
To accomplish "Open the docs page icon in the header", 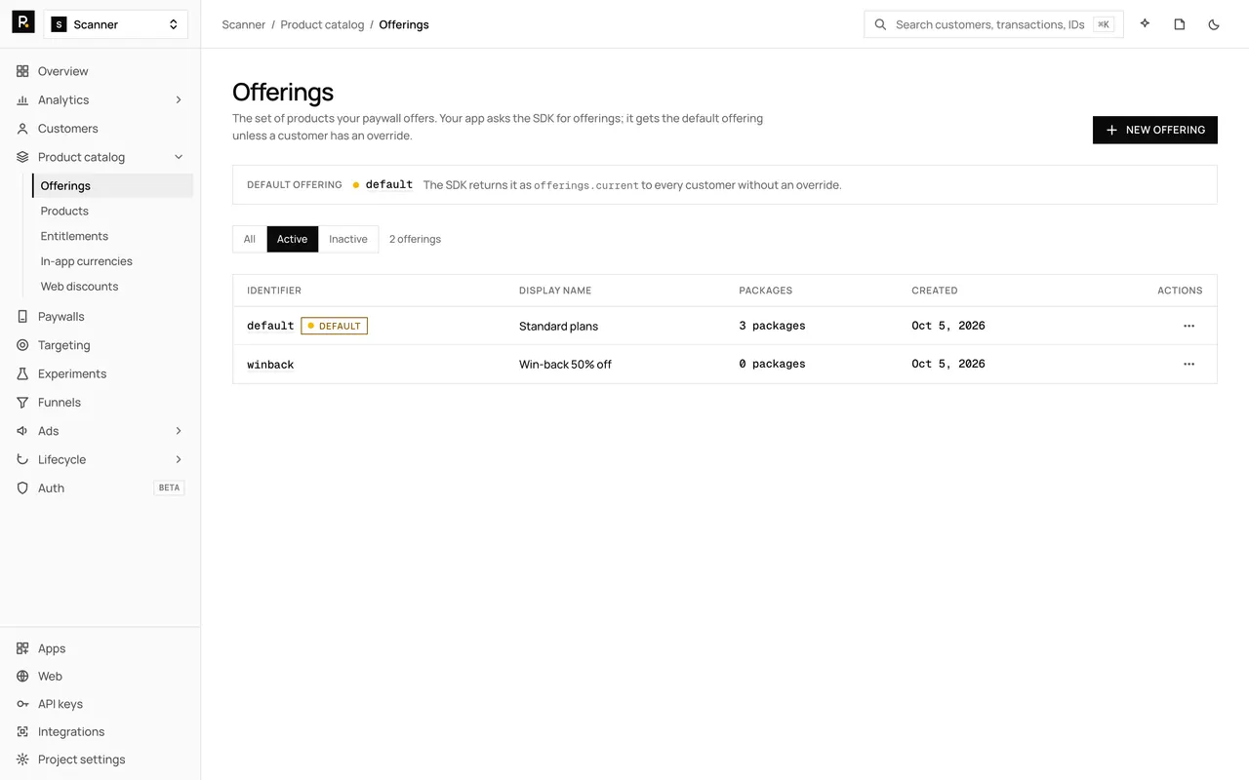I will 1180,24.
